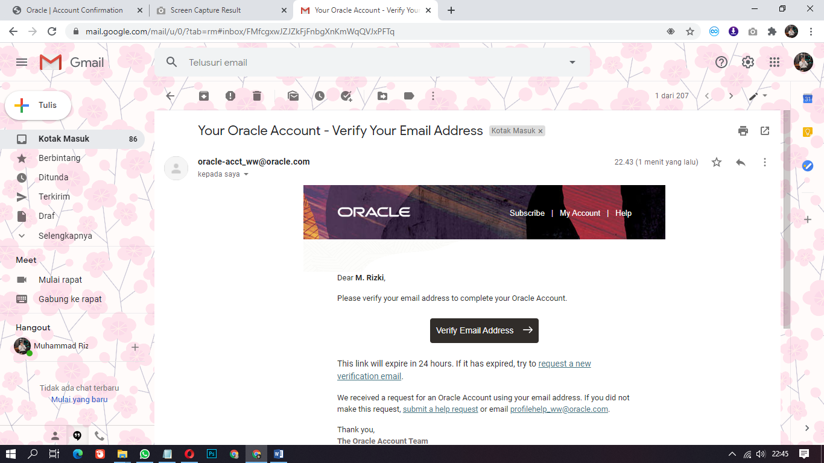Open Google Keep in side panel

coord(808,132)
